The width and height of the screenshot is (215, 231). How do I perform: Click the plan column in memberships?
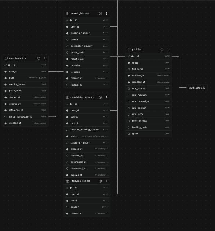(x=25, y=78)
